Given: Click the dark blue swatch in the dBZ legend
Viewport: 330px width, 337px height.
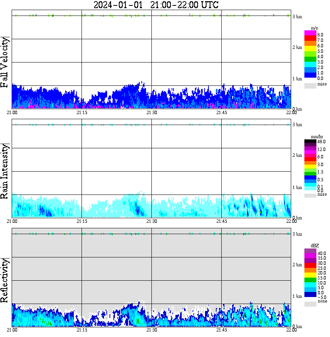Looking at the screenshot, I should (x=310, y=295).
